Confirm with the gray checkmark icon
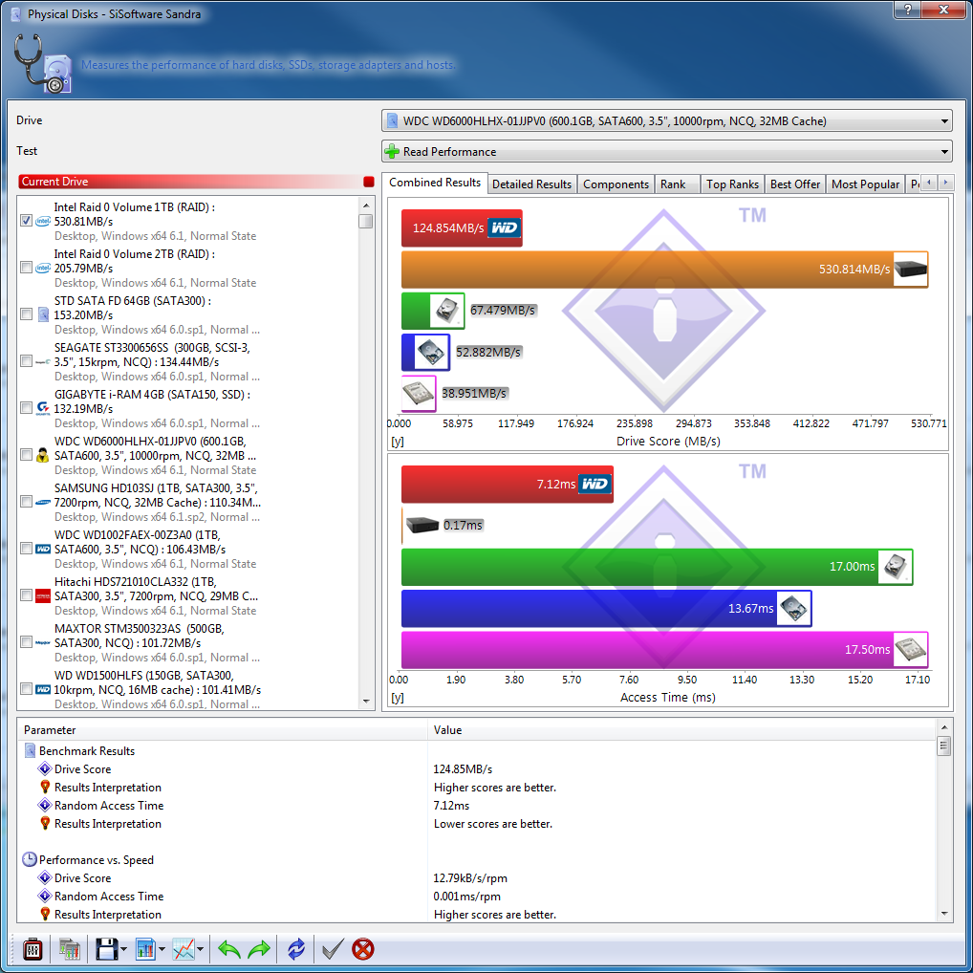Viewport: 973px width, 973px height. (x=333, y=949)
